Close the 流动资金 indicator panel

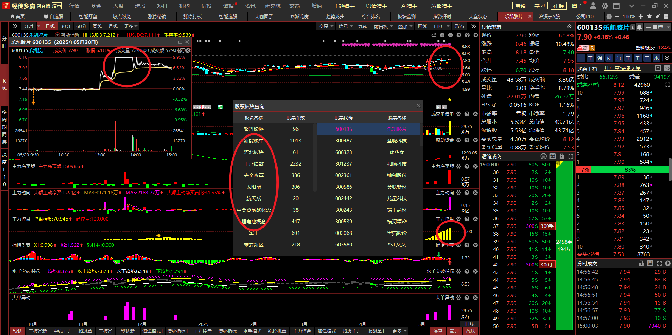(475, 140)
